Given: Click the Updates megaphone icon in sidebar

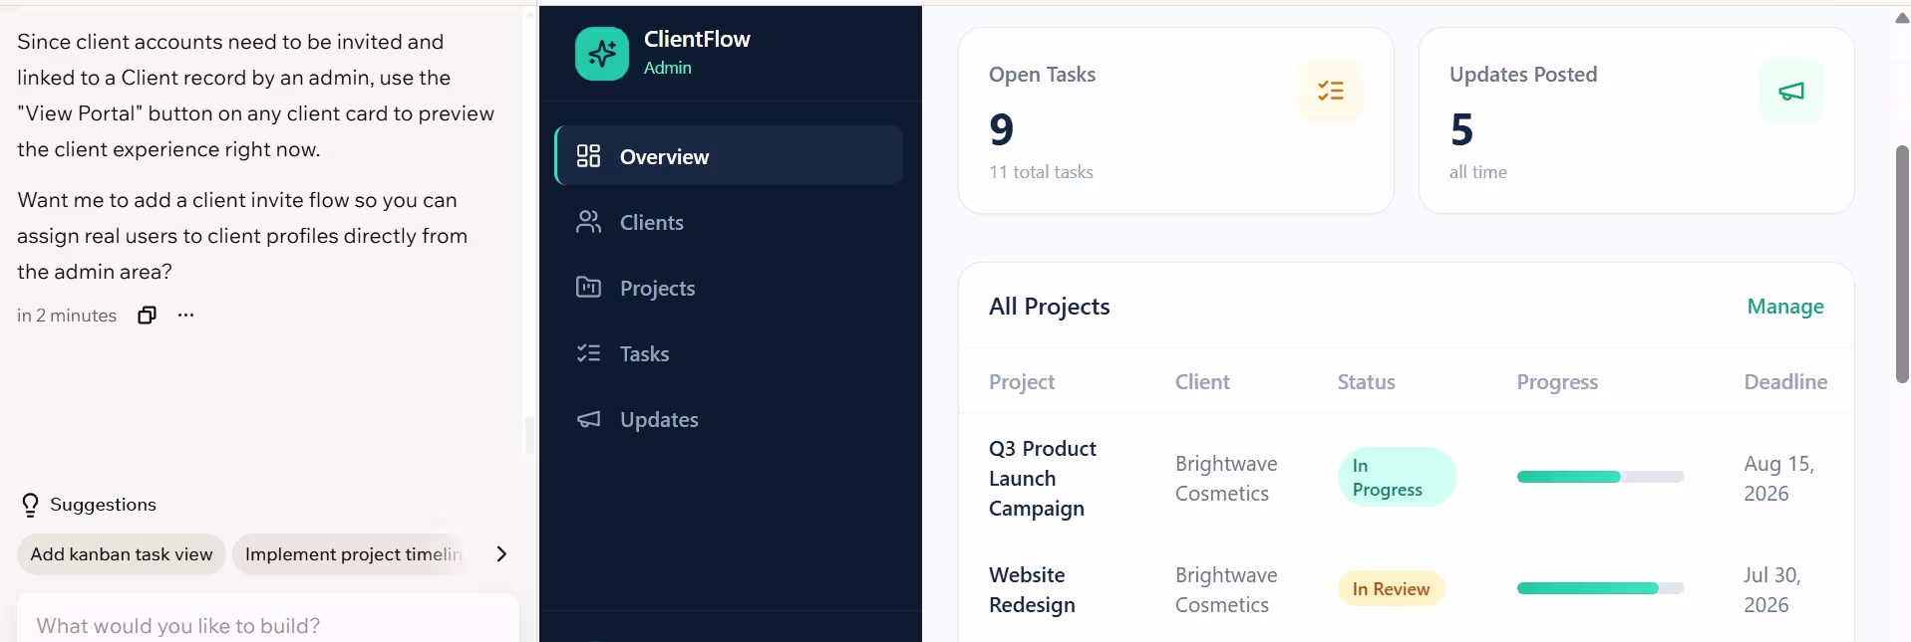Looking at the screenshot, I should coord(588,419).
